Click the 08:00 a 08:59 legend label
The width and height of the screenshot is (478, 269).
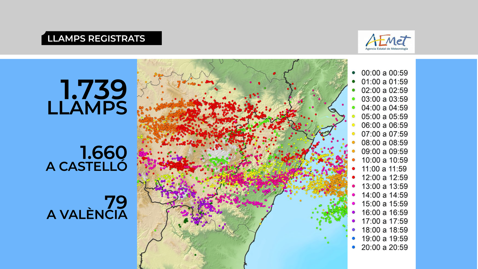coord(384,143)
